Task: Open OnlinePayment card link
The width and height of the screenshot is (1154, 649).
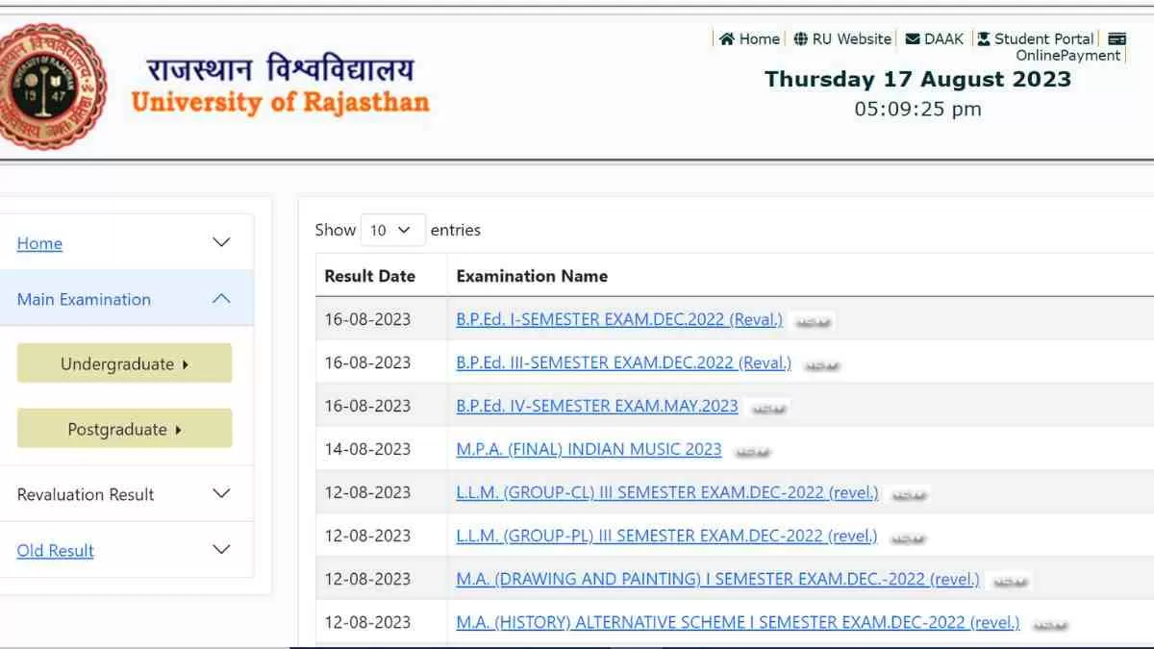Action: 1069,55
